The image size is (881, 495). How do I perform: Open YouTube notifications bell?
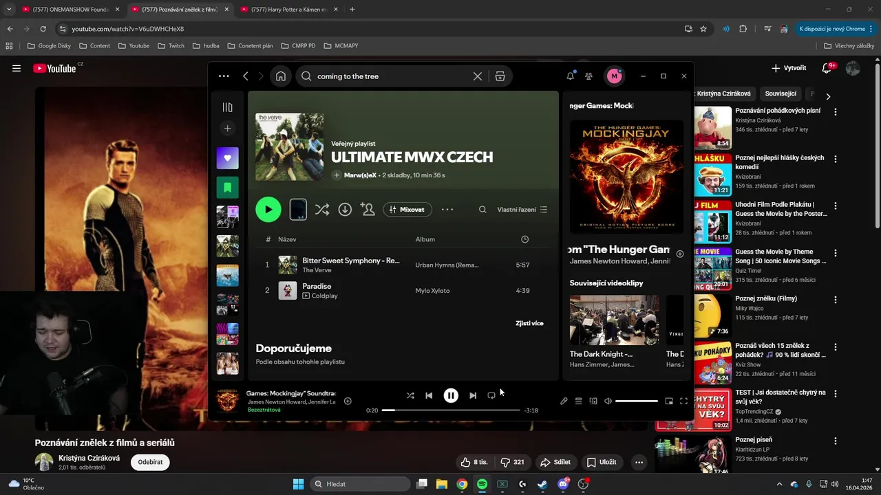pyautogui.click(x=827, y=68)
